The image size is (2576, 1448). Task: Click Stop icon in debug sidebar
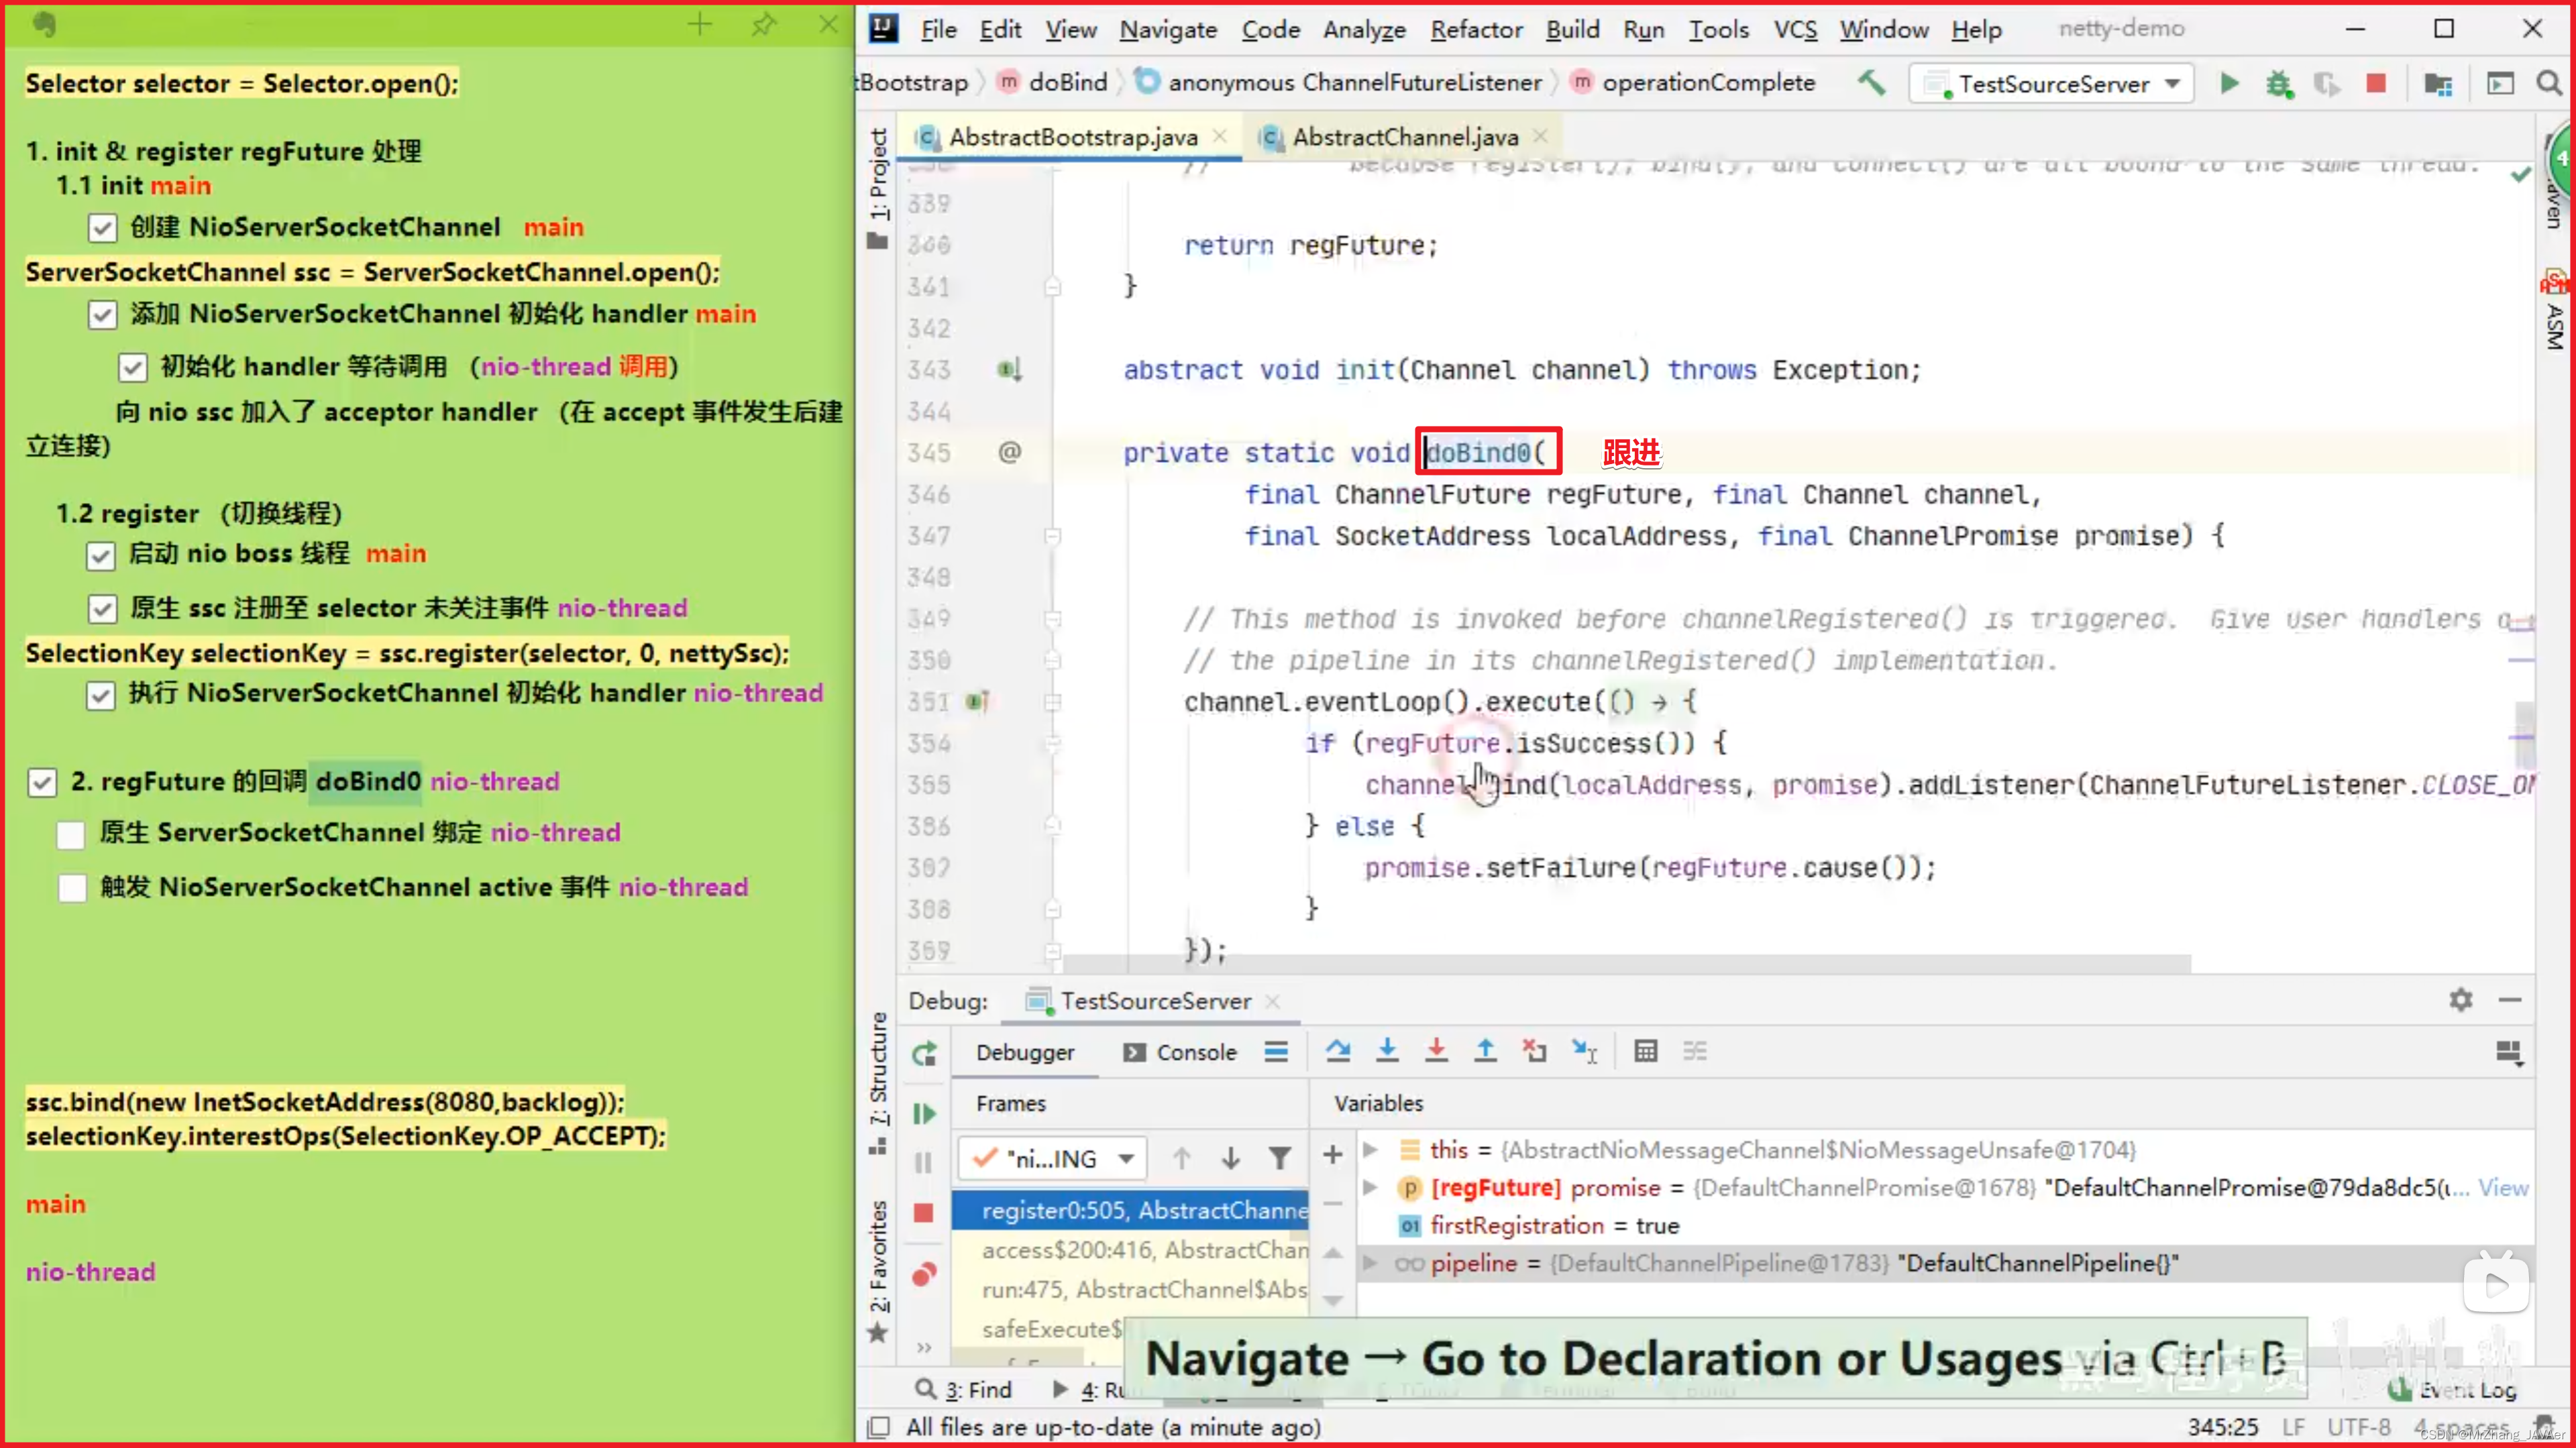click(924, 1213)
